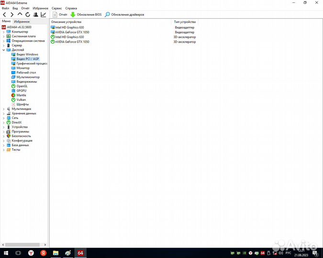This screenshot has height=258, width=323.
Task: Click the Up arrow toolbar icon
Action: [20, 15]
